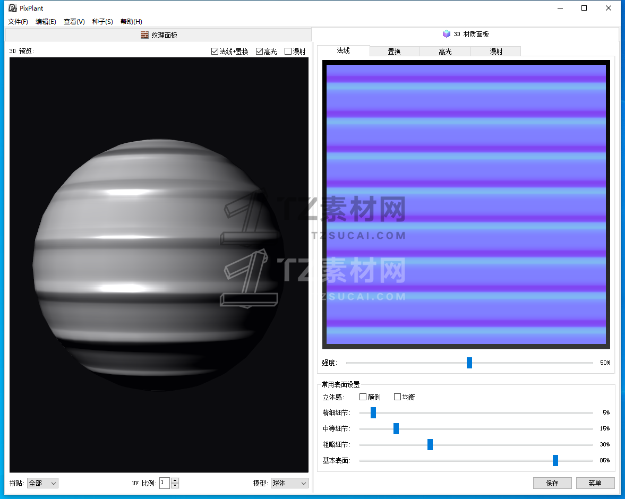
Task: Open the 拼贴 dropdown showing 全部
Action: pos(42,483)
